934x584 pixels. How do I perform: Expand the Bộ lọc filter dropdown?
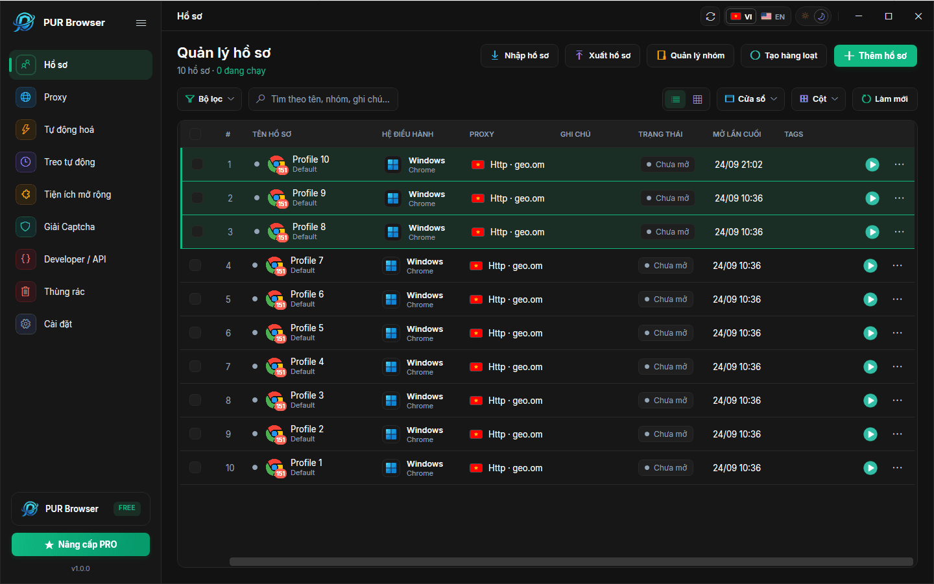210,99
